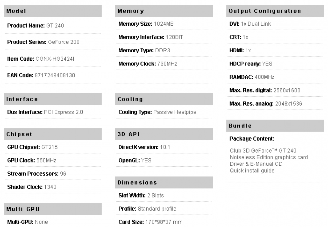Select Club 3D GeForce GT 240 line

click(x=263, y=151)
